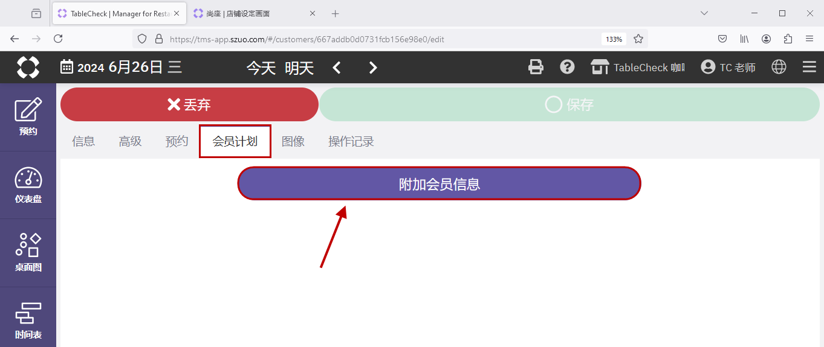Bookmark this page with star icon
The width and height of the screenshot is (824, 347).
coord(638,39)
